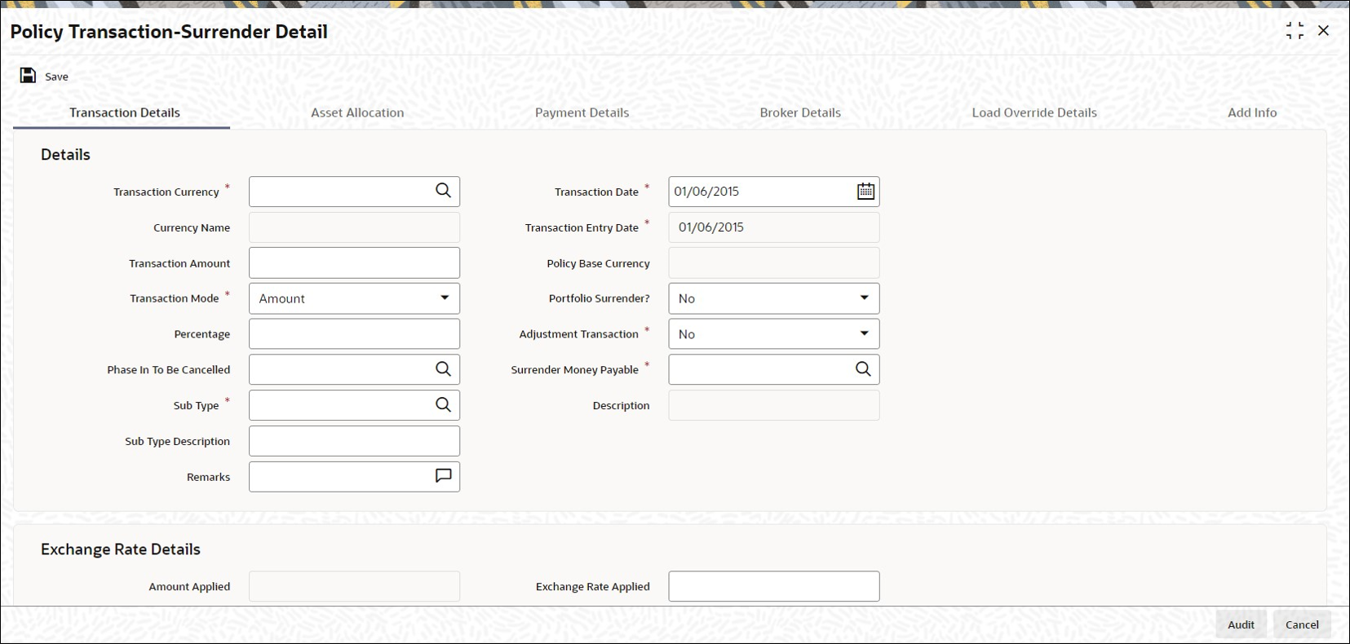This screenshot has width=1350, height=644.
Task: Switch to the Transaction Details tab
Action: pos(124,112)
